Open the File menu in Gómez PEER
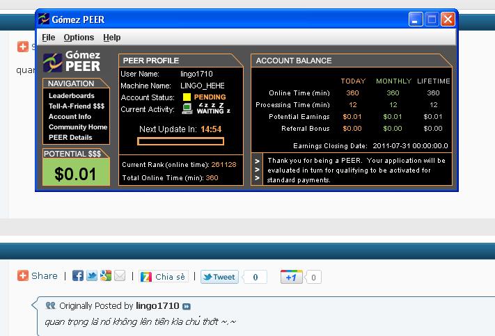 pyautogui.click(x=48, y=38)
